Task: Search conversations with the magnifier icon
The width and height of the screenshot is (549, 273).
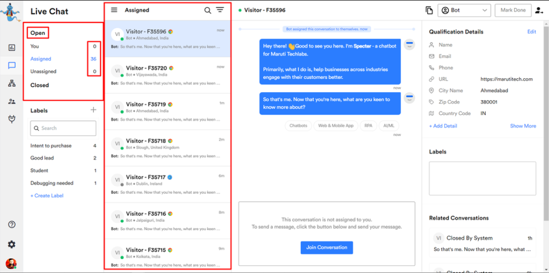Action: click(x=207, y=10)
